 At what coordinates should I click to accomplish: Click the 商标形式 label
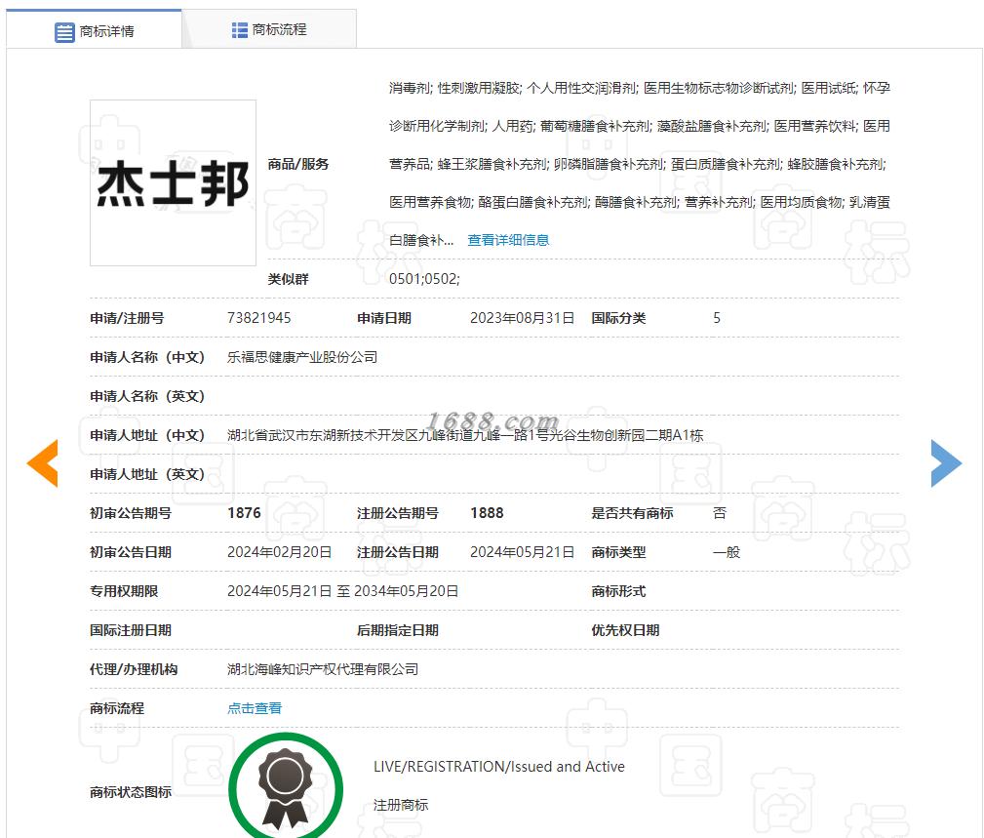tap(618, 590)
